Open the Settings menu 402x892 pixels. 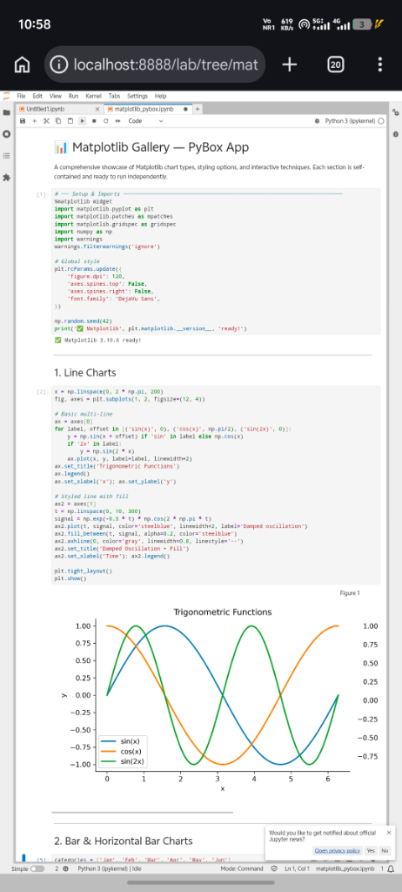[x=137, y=96]
